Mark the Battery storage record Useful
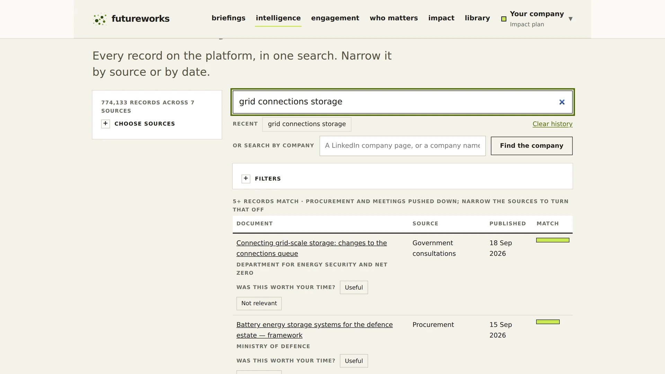Image resolution: width=665 pixels, height=374 pixels. pos(354,361)
